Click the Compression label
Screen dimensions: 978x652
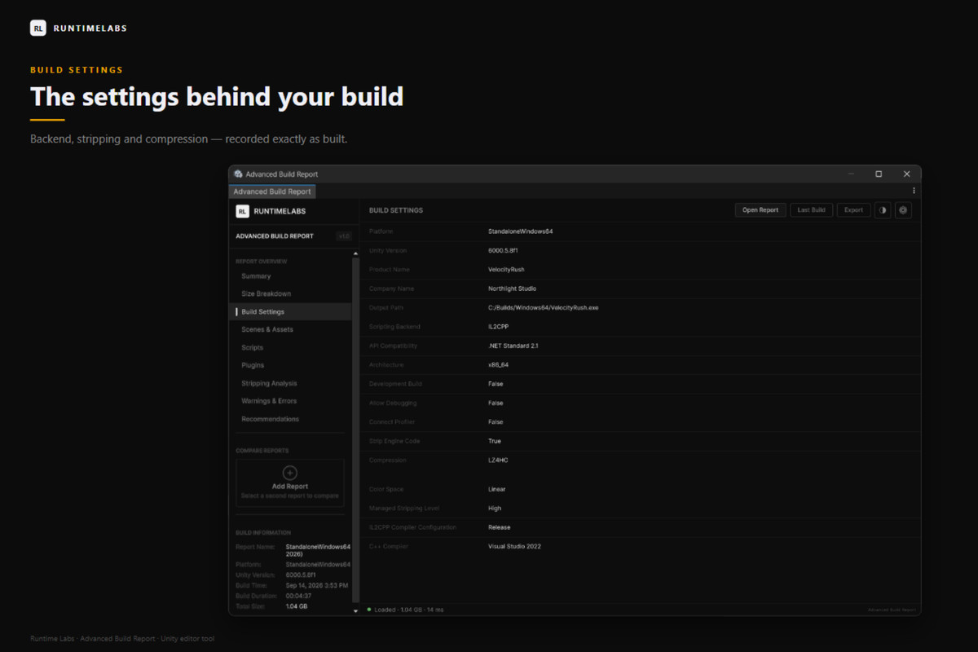387,460
